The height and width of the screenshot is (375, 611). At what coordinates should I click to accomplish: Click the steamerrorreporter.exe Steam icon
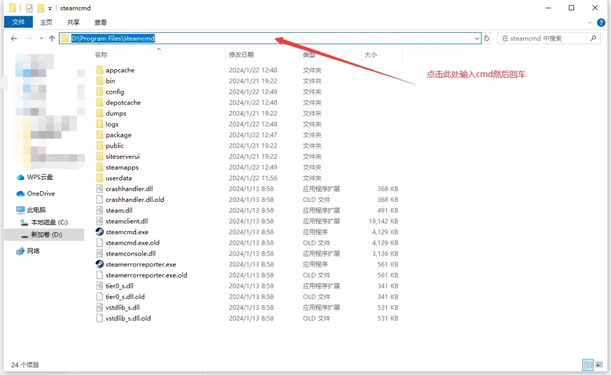point(100,265)
